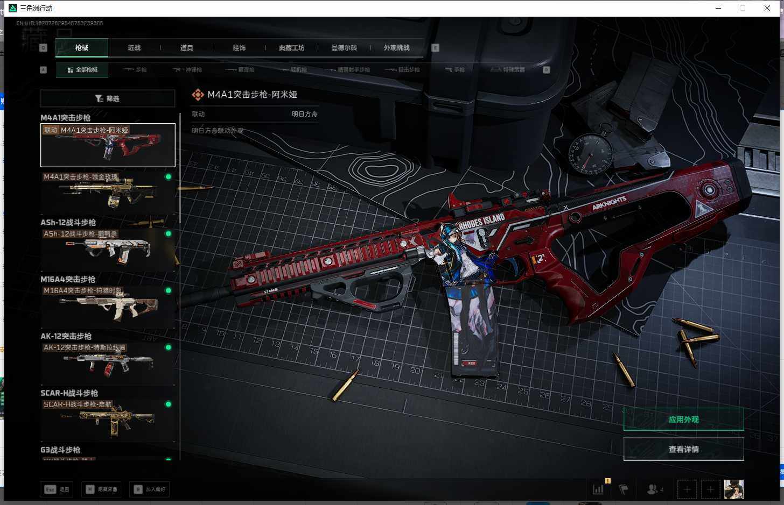Open the statistics bar chart icon
Screen dimensions: 784x505
599,489
